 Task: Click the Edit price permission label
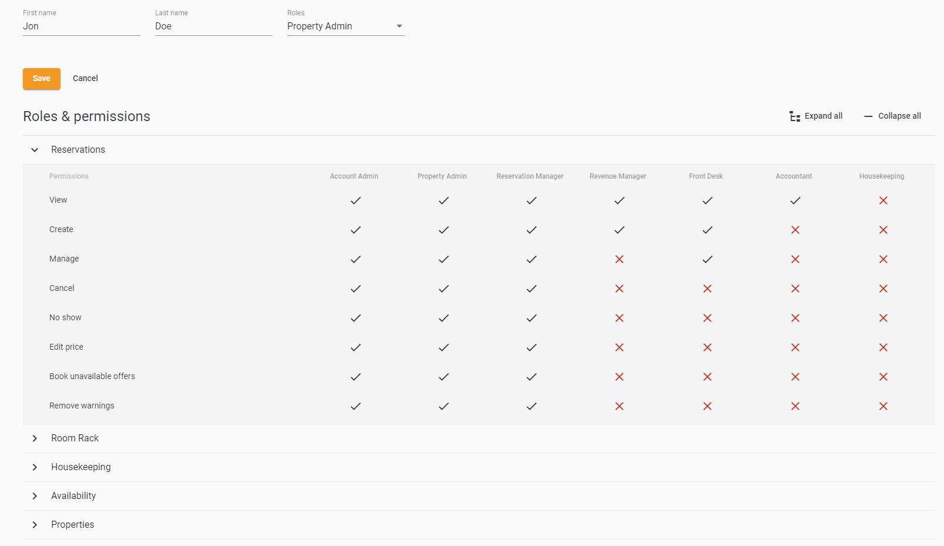[x=66, y=347]
